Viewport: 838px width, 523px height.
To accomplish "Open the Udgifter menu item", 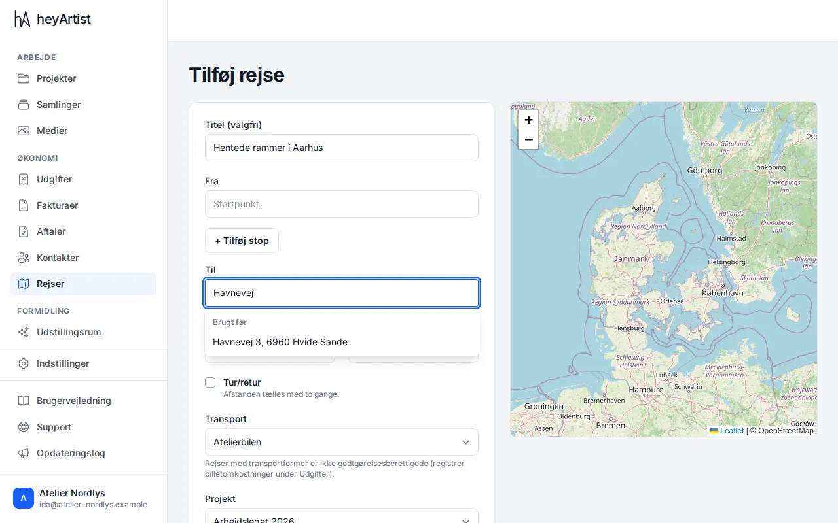I will [83, 179].
